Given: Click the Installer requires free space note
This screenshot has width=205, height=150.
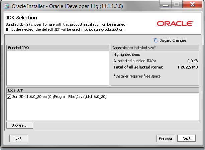Looking at the screenshot, I should [x=137, y=76].
